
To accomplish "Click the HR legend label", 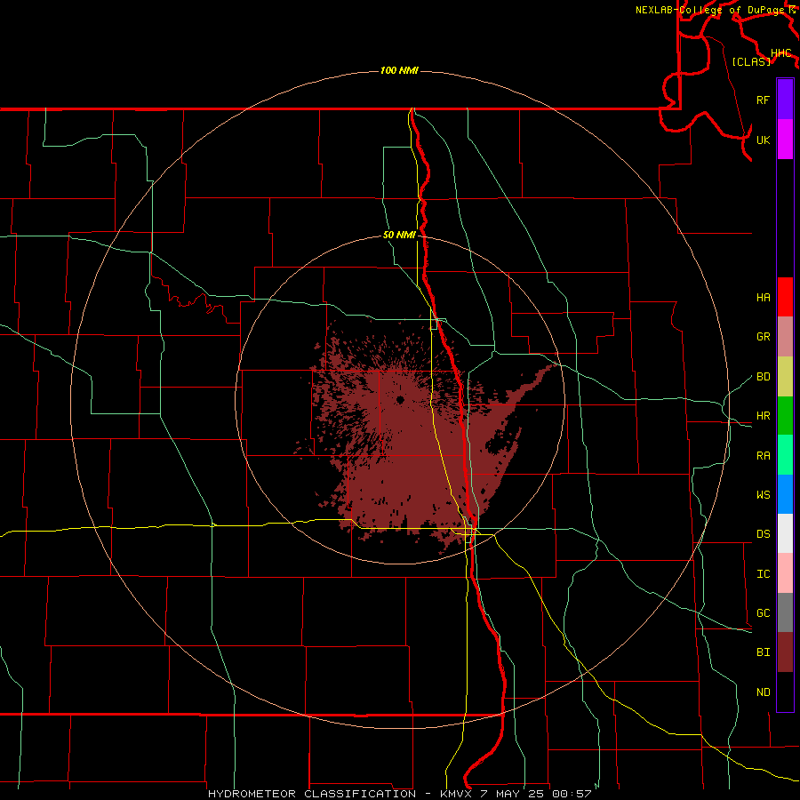I will coord(763,416).
